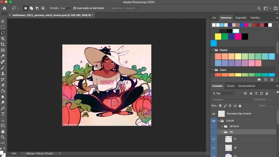Toggle visibility of the BG group
Screen dimensions: 279x157
point(214,132)
